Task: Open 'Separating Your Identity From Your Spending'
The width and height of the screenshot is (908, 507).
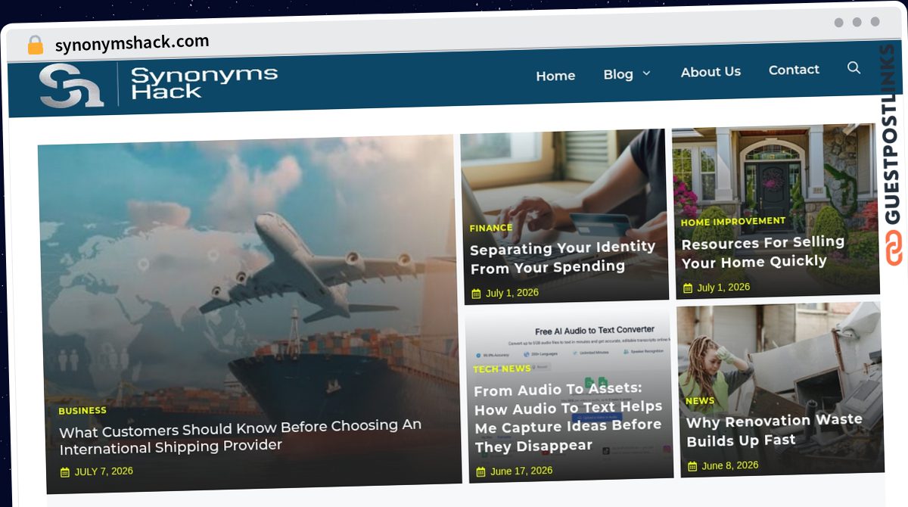Action: [562, 257]
